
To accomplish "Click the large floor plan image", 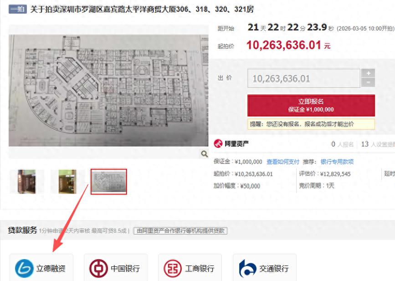I will point(108,90).
